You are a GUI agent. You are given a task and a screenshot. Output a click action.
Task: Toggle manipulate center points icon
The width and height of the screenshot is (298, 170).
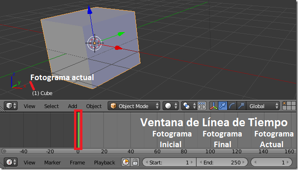[x=202, y=106]
